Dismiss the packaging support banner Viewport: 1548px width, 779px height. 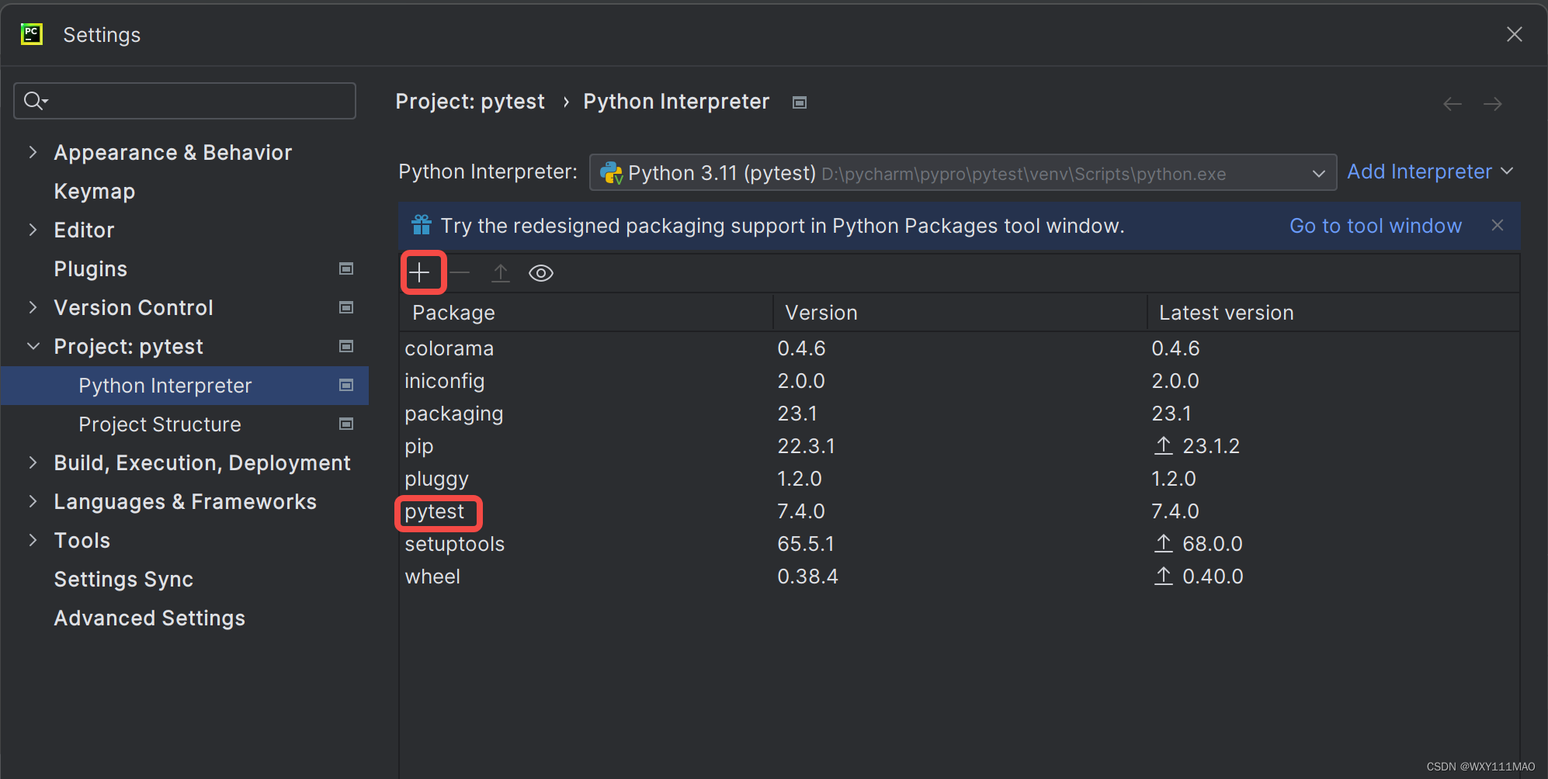click(1498, 225)
